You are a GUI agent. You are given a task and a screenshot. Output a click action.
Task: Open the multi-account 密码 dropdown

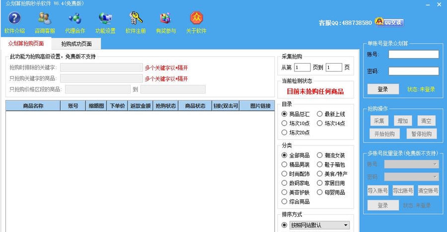pyautogui.click(x=411, y=177)
